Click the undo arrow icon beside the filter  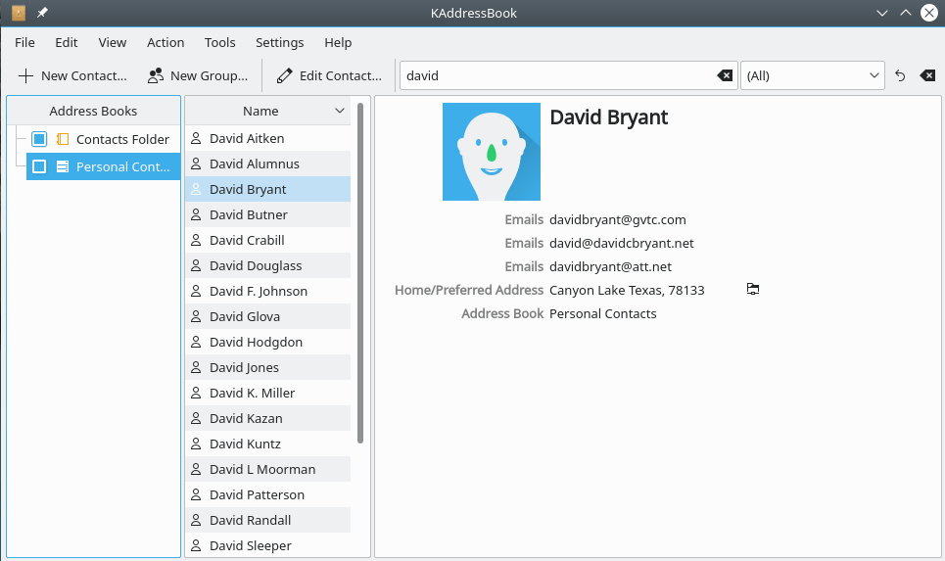point(900,76)
